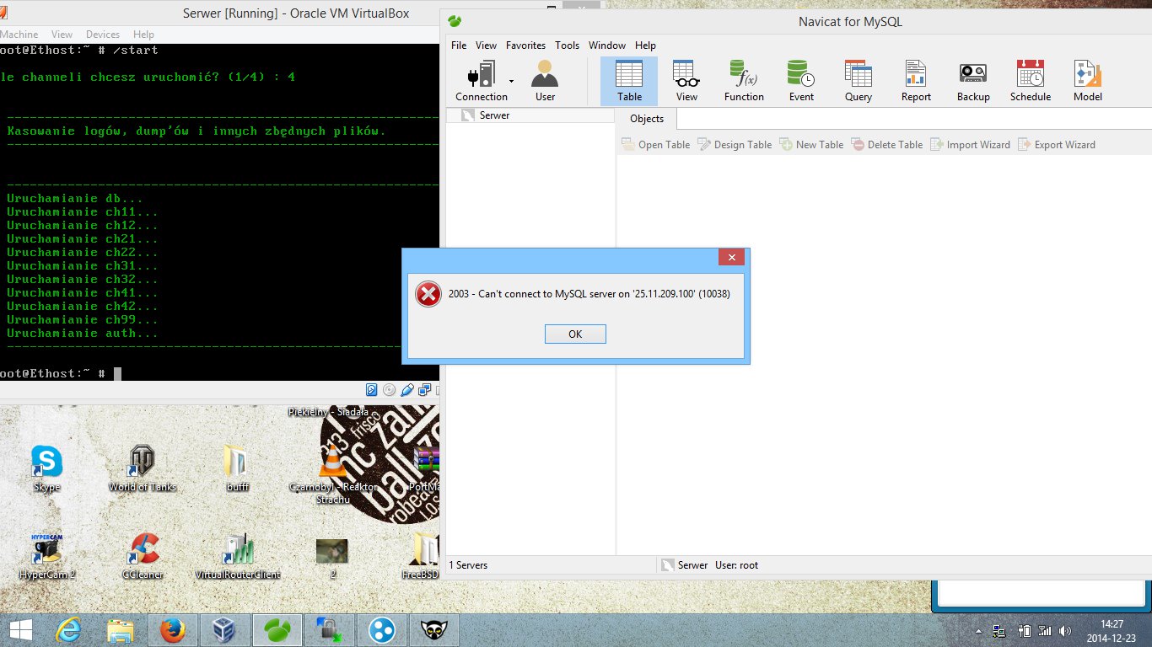
Task: Open the volume control in the tray
Action: [x=1064, y=630]
